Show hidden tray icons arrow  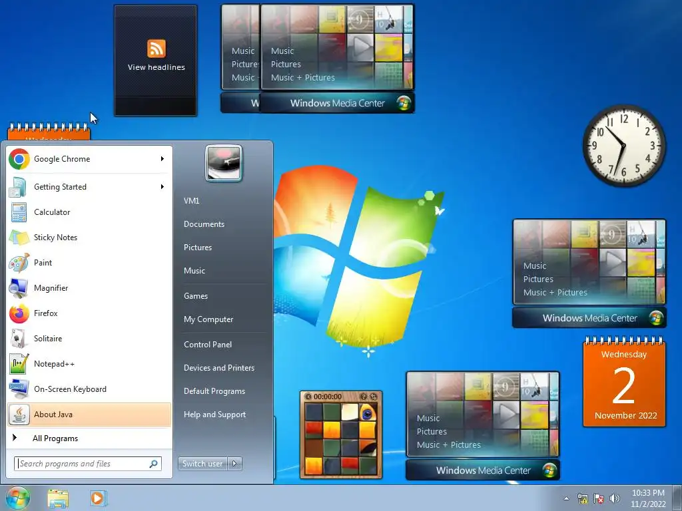click(566, 498)
